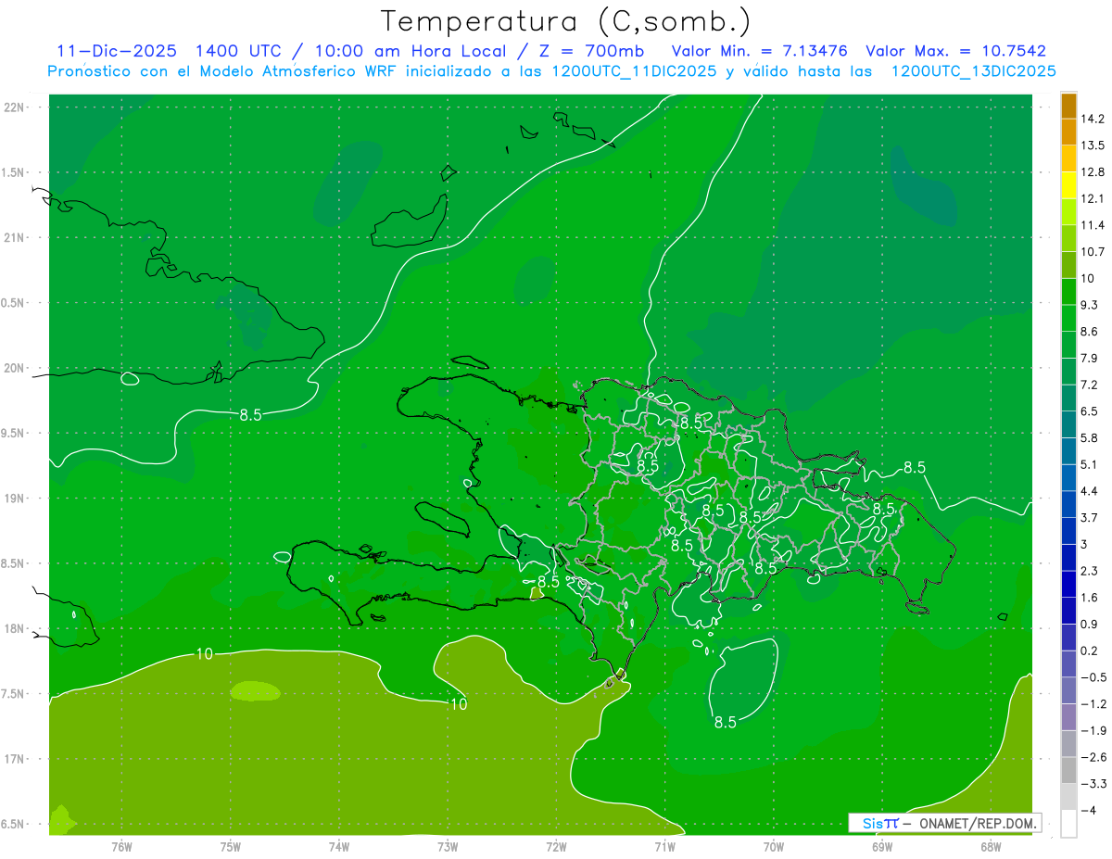Click the '5.1' legend value
This screenshot has height=859, width=1112.
click(1090, 464)
